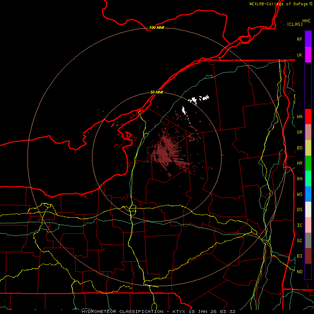Click the IC legend label
Image resolution: width=314 pixels, height=314 pixels.
click(x=300, y=225)
